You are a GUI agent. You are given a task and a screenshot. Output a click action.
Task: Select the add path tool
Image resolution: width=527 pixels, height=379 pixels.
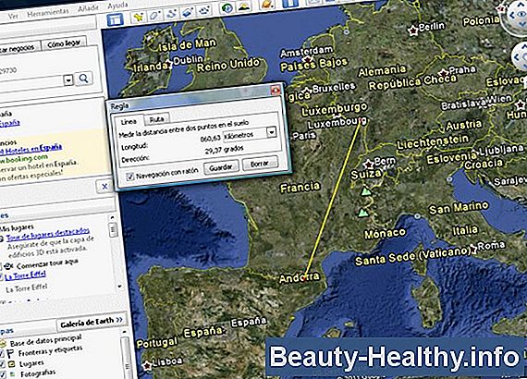[172, 14]
